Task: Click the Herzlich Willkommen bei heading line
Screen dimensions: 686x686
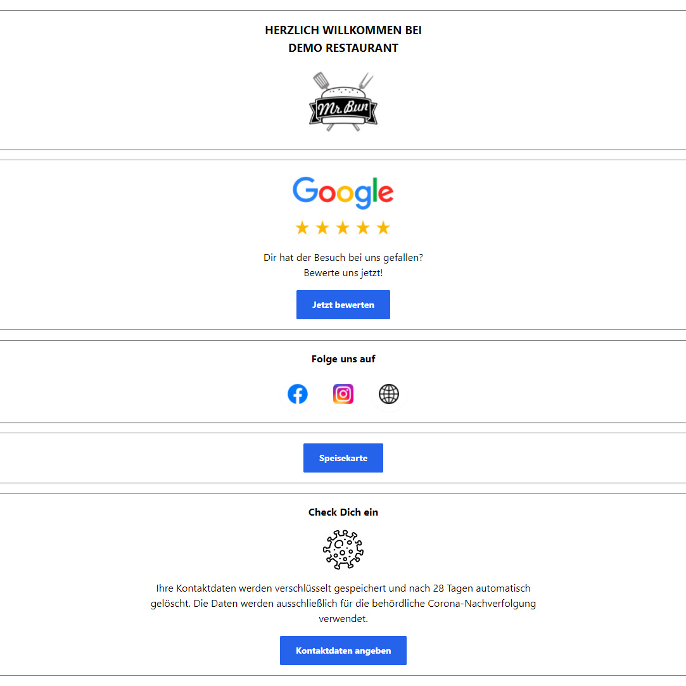Action: coord(343,30)
